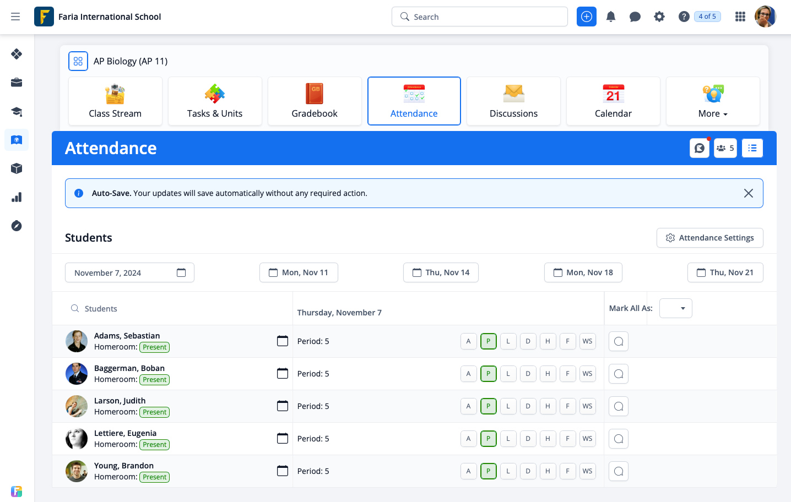Viewport: 791px width, 502px height.
Task: Mark Larson, Judith as Late (L)
Action: click(508, 406)
